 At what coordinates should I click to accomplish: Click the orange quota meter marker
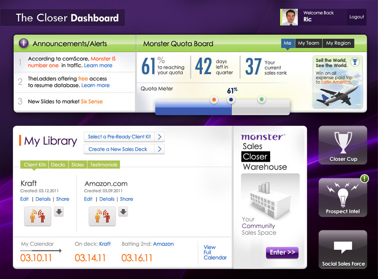(214, 99)
